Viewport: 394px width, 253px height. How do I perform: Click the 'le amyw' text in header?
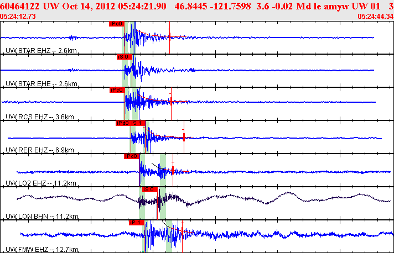(331, 6)
